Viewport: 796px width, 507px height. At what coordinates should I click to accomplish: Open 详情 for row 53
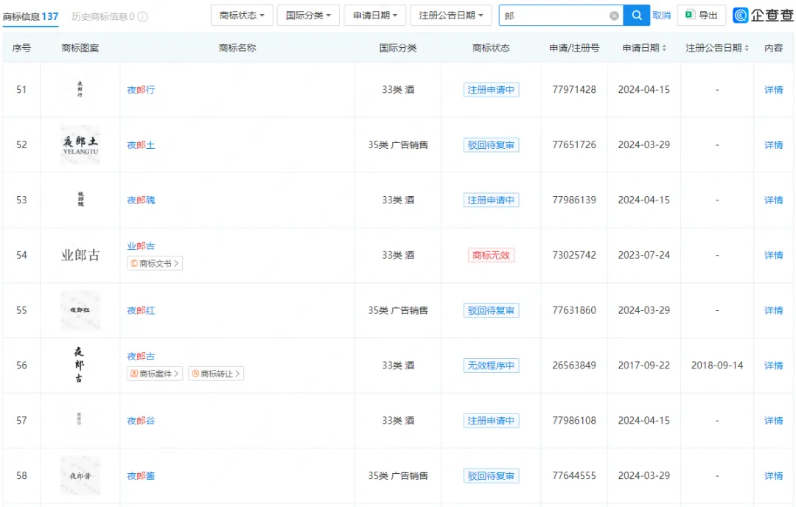pyautogui.click(x=773, y=200)
